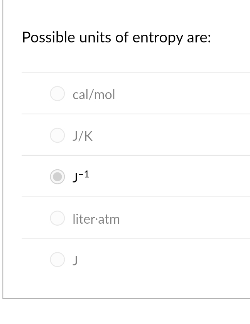This screenshot has width=250, height=324.
Task: Click the cal/mol answer text
Action: (94, 94)
